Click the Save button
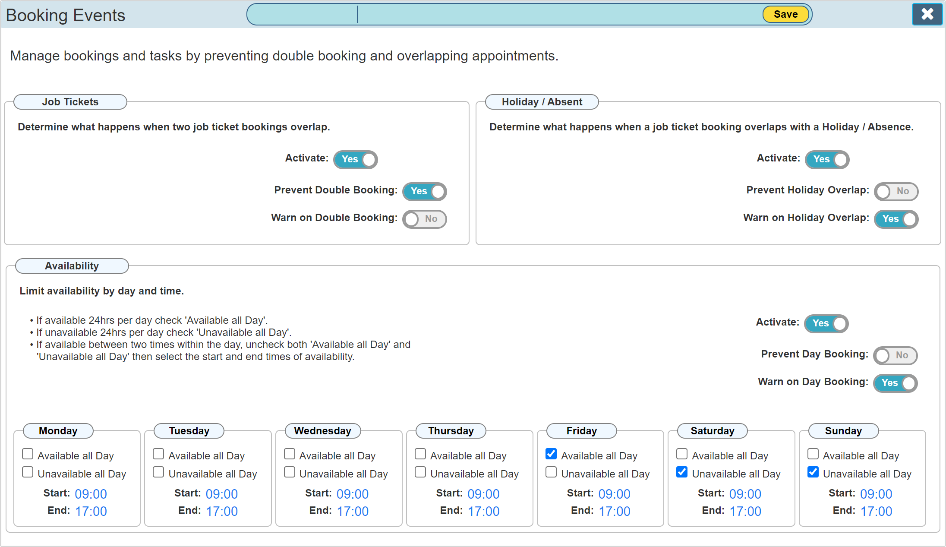This screenshot has width=946, height=547. (x=785, y=14)
